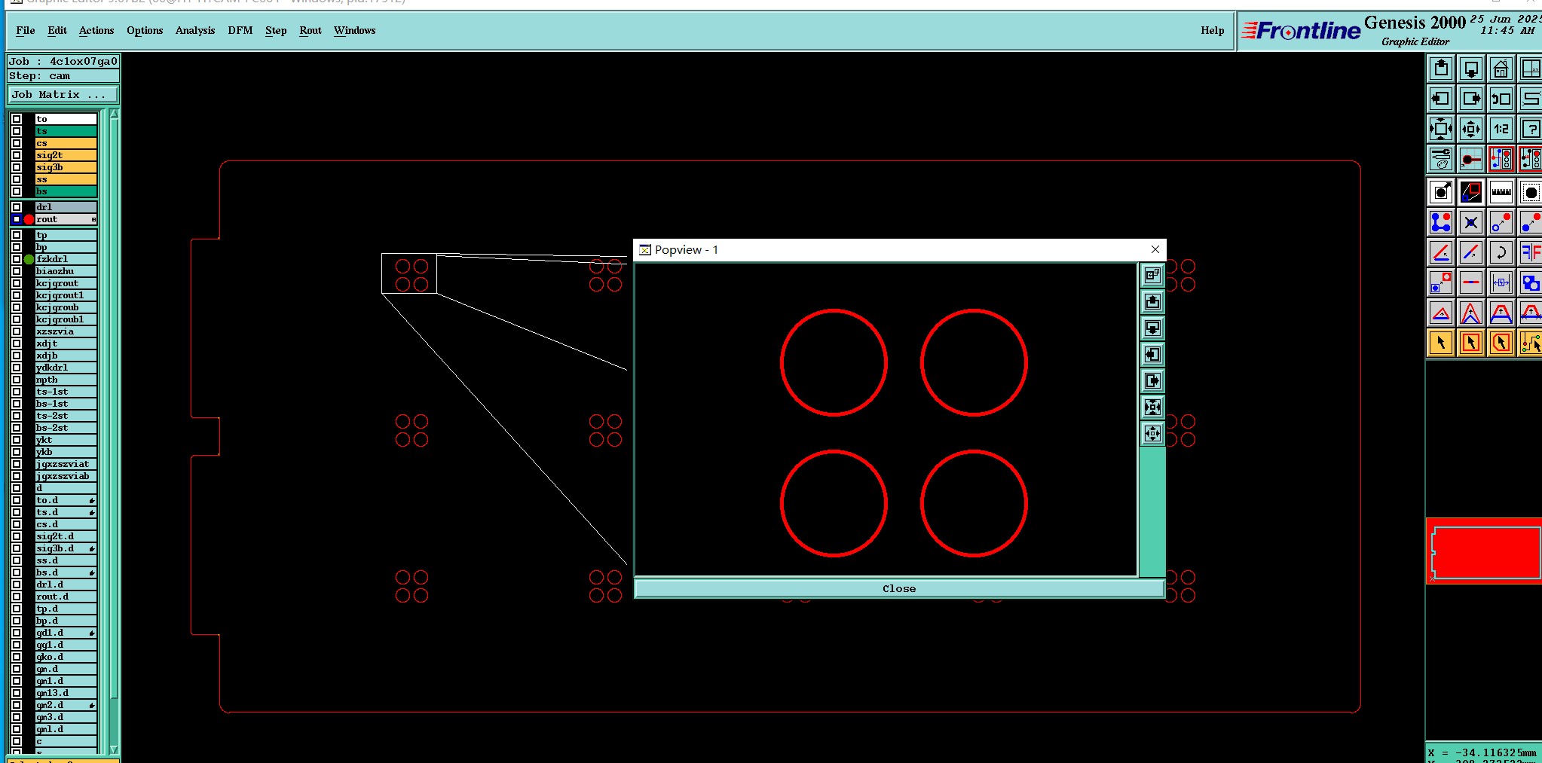Image resolution: width=1542 pixels, height=763 pixels.
Task: Click the blue connected nodes add-feature icon
Action: pyautogui.click(x=1441, y=222)
